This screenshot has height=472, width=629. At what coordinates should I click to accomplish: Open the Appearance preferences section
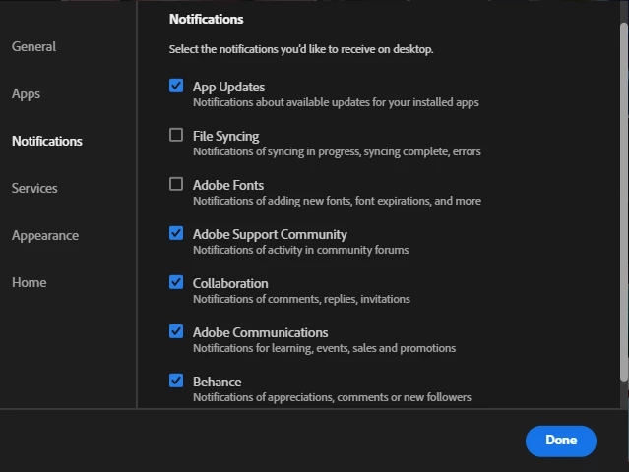coord(45,236)
